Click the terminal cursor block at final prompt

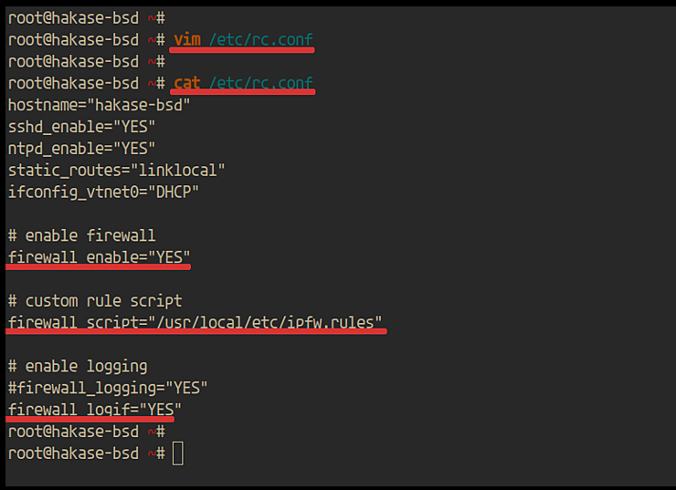tap(178, 454)
